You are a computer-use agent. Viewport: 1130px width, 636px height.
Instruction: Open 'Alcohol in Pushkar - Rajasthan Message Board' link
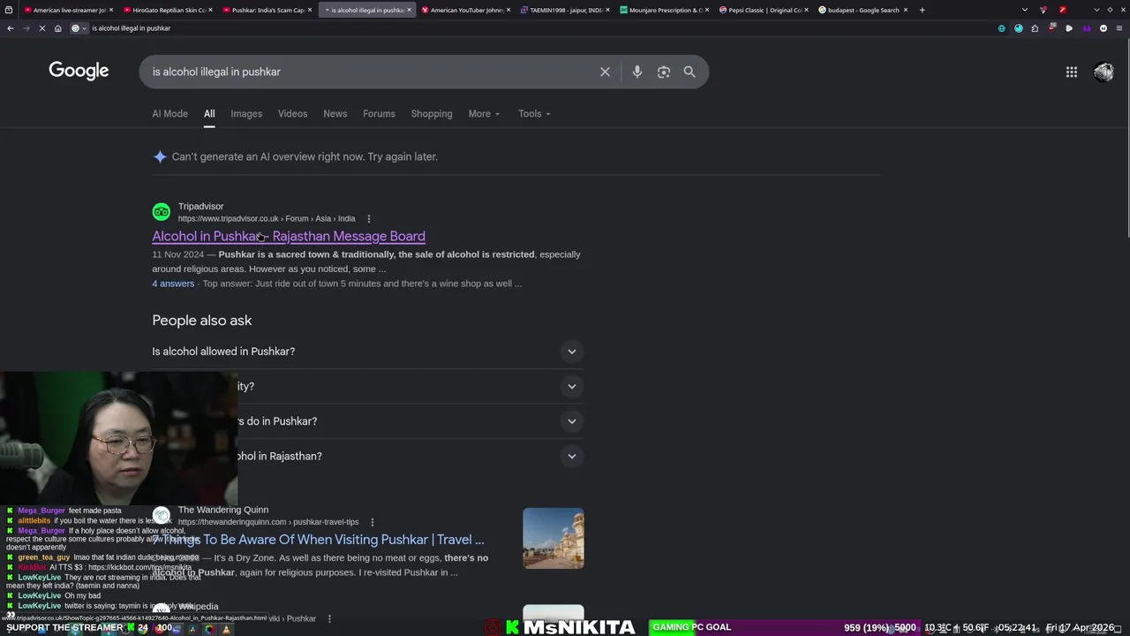(x=289, y=236)
